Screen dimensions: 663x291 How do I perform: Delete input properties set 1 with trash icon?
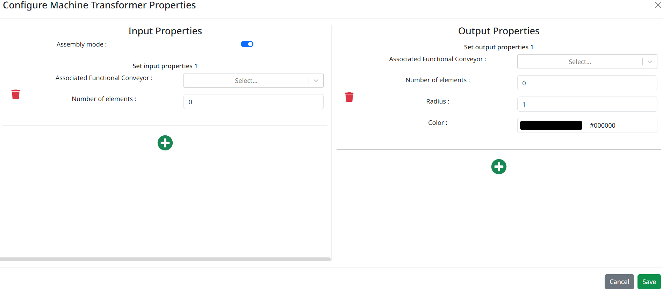pyautogui.click(x=16, y=94)
